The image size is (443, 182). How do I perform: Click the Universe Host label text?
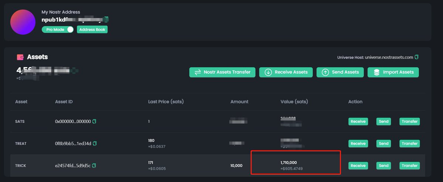(350, 57)
